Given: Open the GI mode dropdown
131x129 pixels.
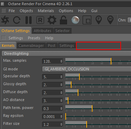Looking at the screenshot, I should point(87,69).
